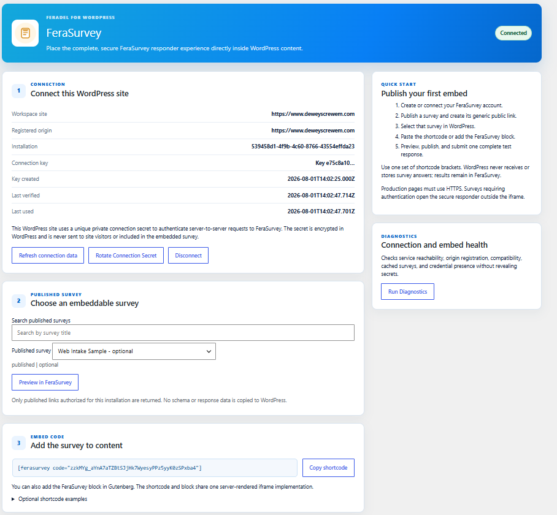The width and height of the screenshot is (557, 515).
Task: Click 'Publish your first embed' heading
Action: [x=424, y=94]
